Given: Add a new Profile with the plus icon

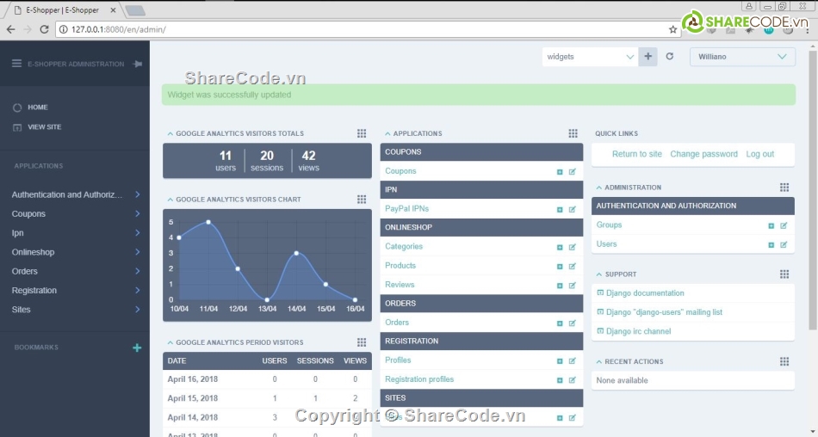Looking at the screenshot, I should point(560,360).
